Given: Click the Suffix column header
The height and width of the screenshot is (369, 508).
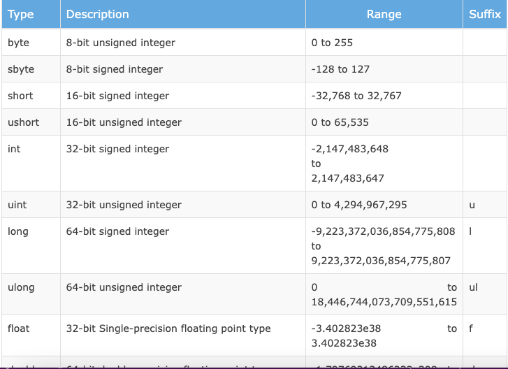Looking at the screenshot, I should (x=484, y=15).
